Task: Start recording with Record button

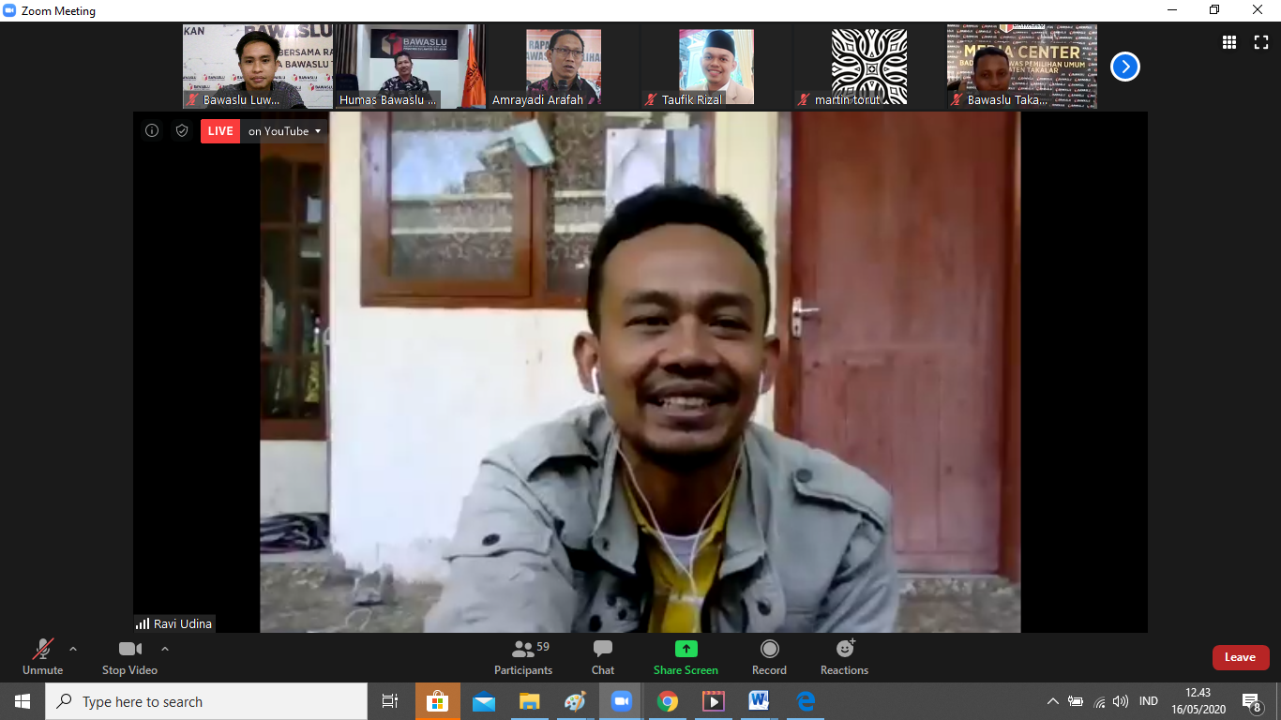Action: pos(769,657)
